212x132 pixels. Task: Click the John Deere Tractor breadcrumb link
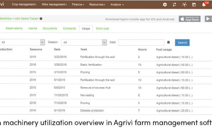[x=26, y=18]
